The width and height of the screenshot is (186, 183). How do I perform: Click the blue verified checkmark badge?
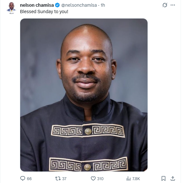pos(57,5)
